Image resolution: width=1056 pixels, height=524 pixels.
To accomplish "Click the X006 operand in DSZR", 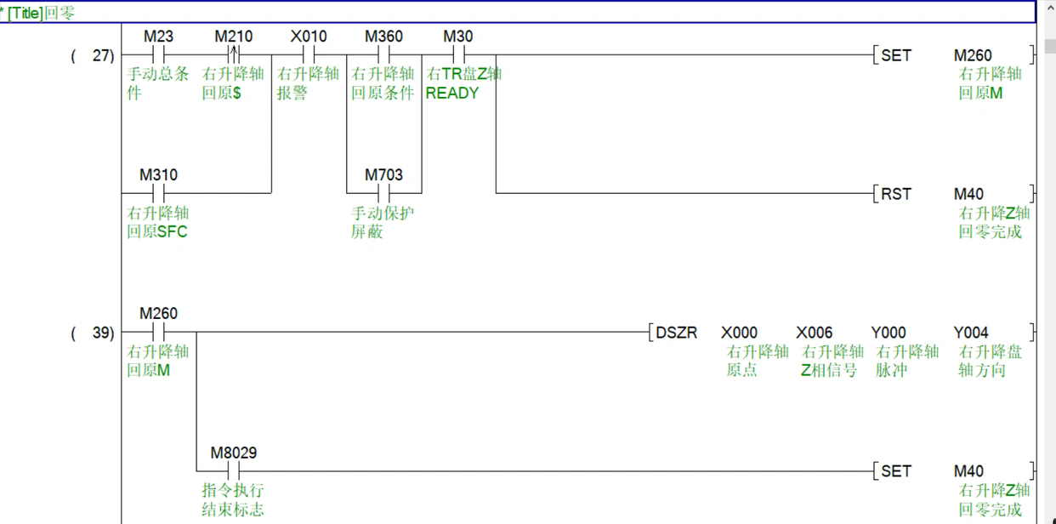I will pyautogui.click(x=815, y=333).
